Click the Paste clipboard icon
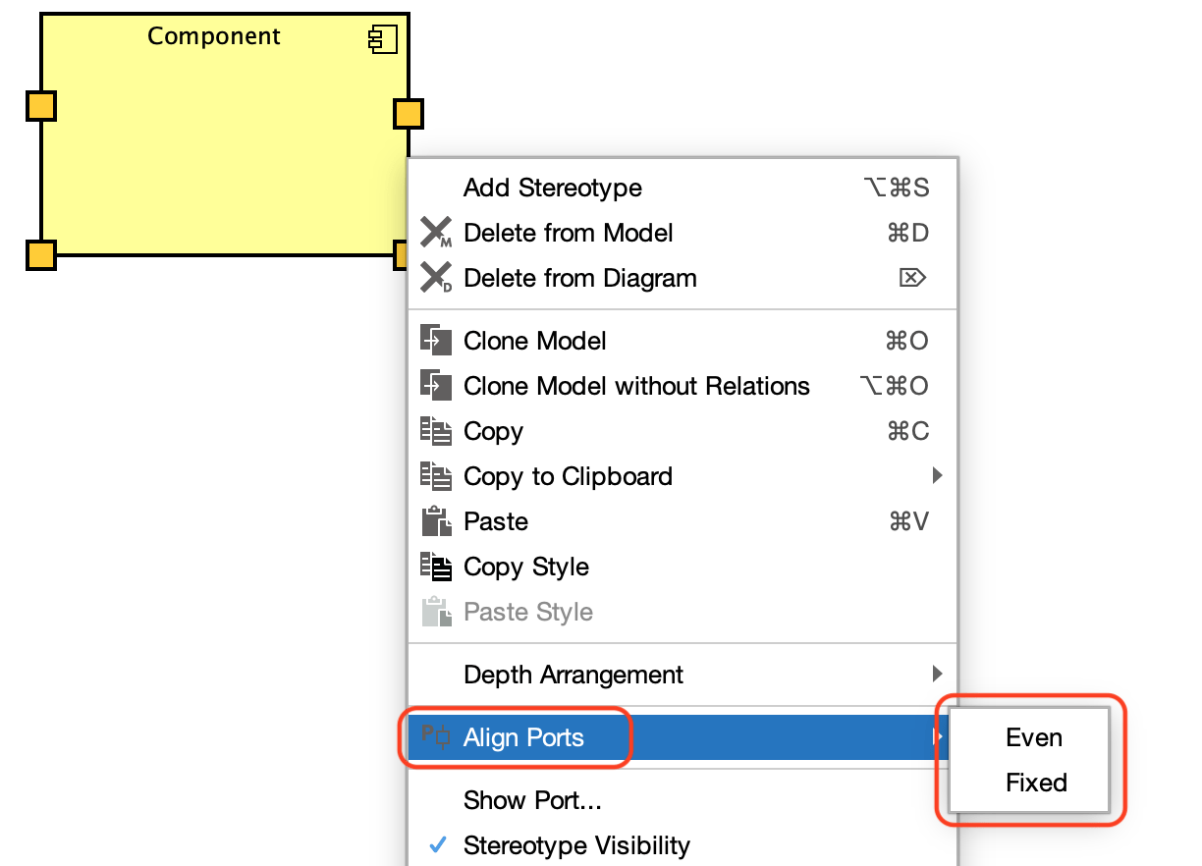 click(x=436, y=521)
